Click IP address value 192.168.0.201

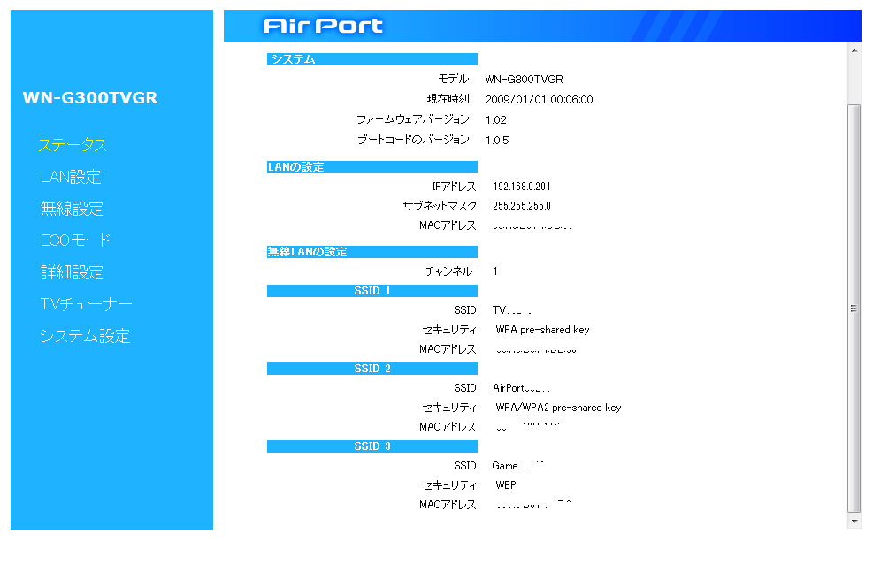pyautogui.click(x=522, y=187)
